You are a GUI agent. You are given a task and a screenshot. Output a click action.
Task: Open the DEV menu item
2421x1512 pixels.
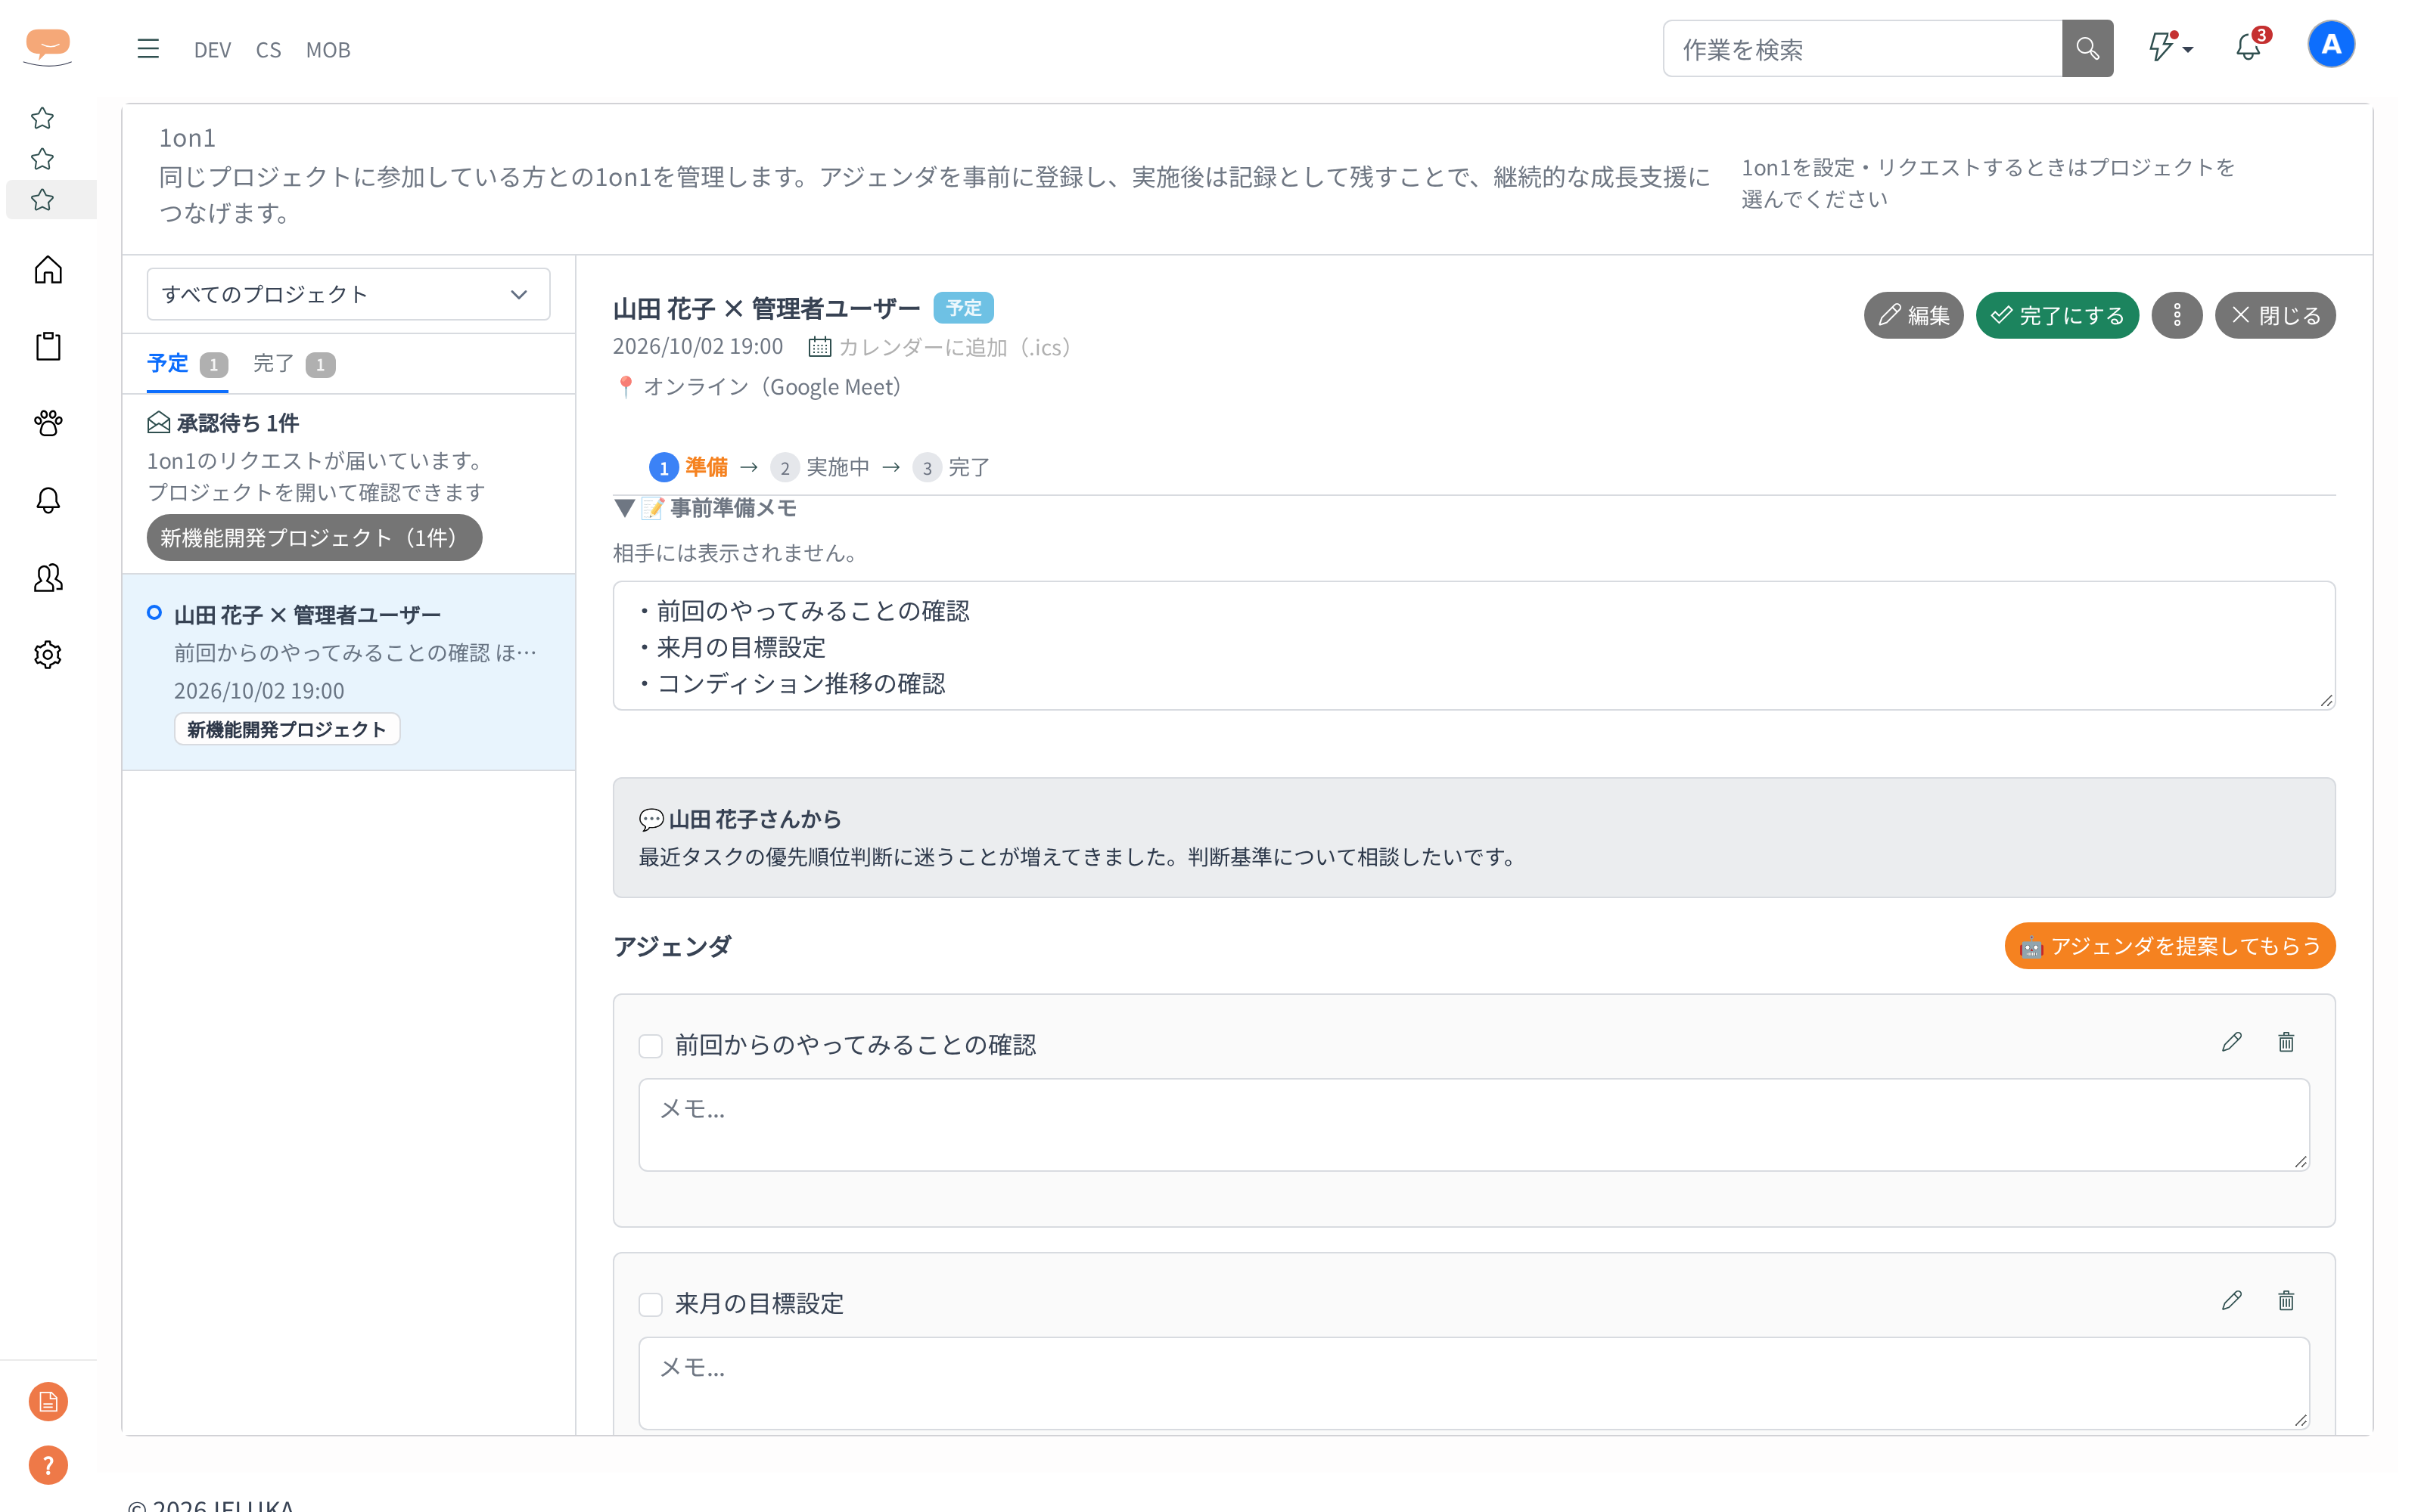click(x=212, y=50)
